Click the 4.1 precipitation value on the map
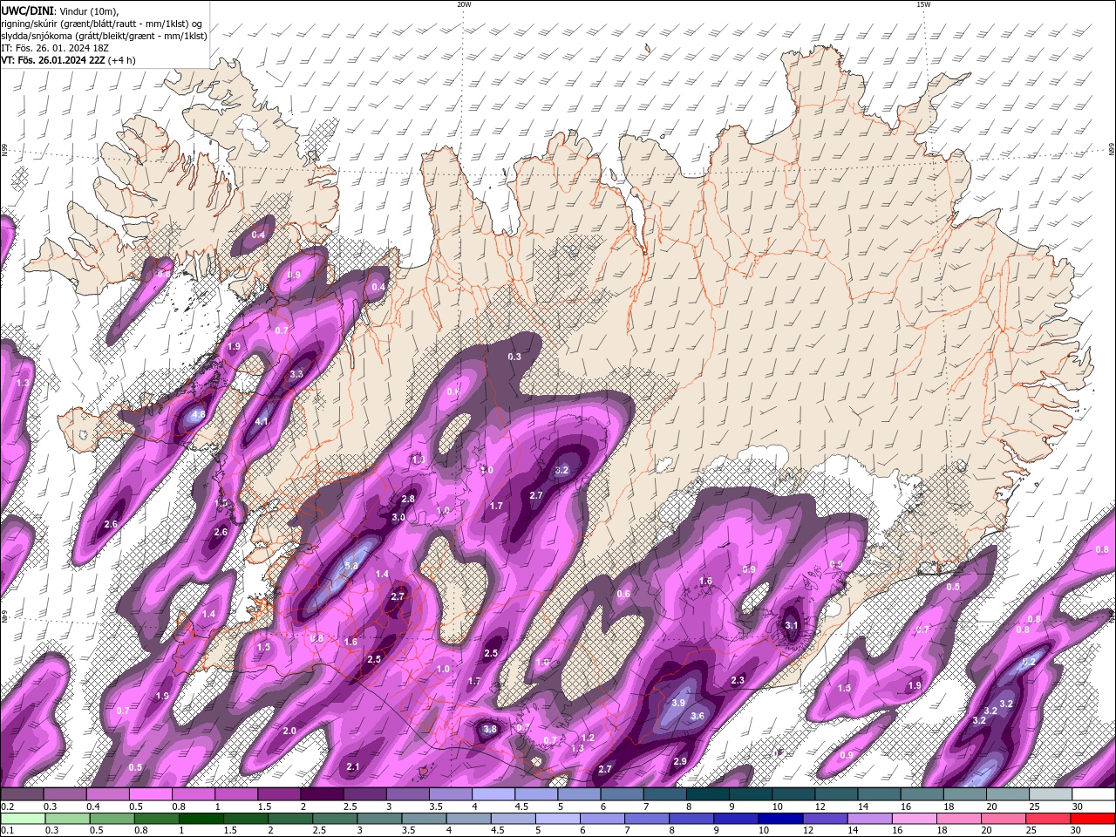Image resolution: width=1116 pixels, height=837 pixels. [x=262, y=422]
